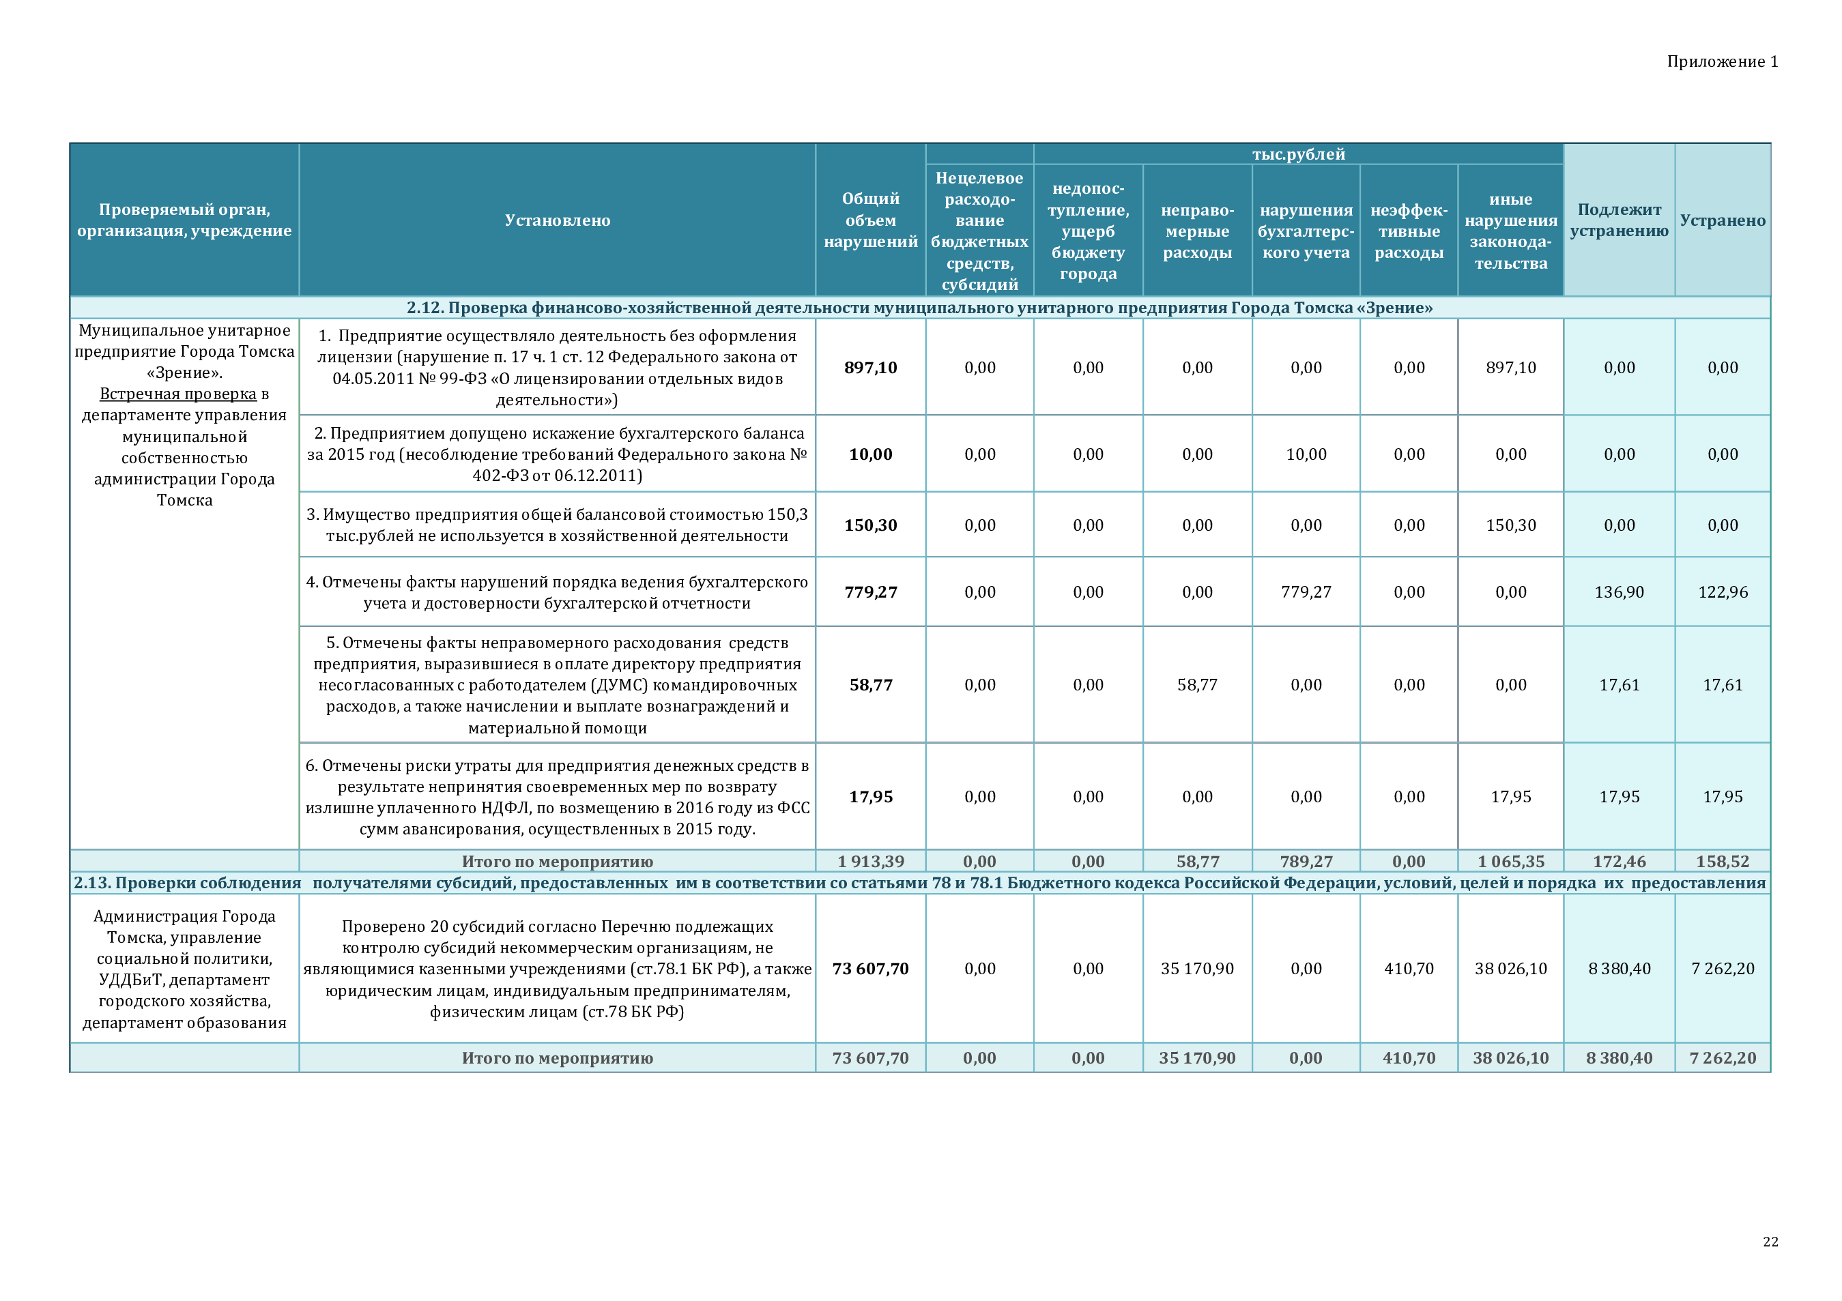Click the "Администрация Города Томска" organization cell
The height and width of the screenshot is (1301, 1842).
(184, 969)
